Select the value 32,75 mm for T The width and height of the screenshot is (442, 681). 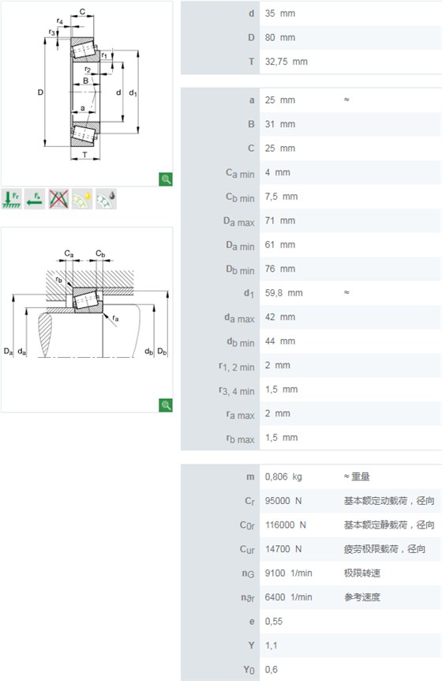(x=287, y=62)
